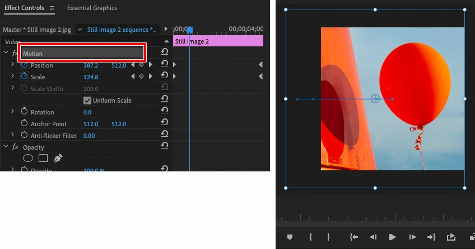Click the Position X value 387.2
This screenshot has height=249, width=475.
[91, 65]
